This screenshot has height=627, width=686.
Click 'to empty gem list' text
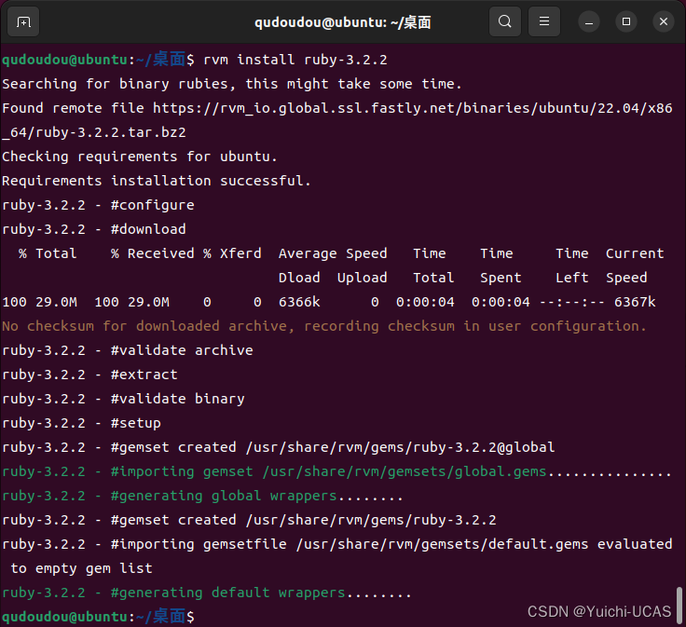81,568
